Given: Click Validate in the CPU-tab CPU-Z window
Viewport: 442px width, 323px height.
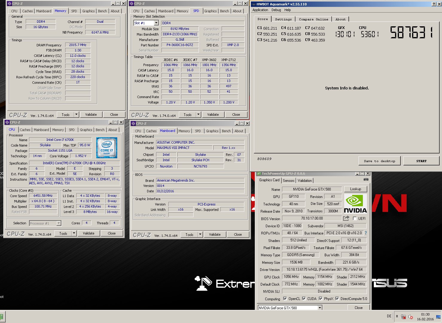Looking at the screenshot, I should pos(89,233).
